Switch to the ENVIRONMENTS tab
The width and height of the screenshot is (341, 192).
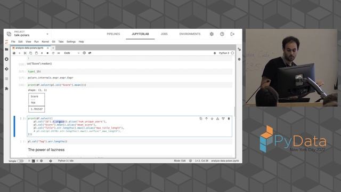tap(190, 34)
